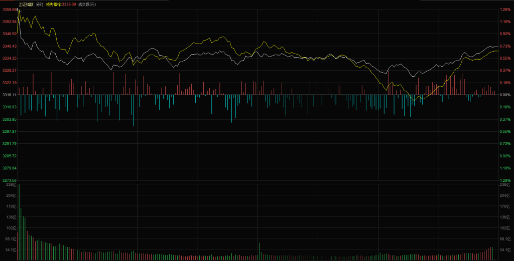This screenshot has width=514, height=261.
Task: Click the yellow 领先指标 label
Action: tap(54, 5)
